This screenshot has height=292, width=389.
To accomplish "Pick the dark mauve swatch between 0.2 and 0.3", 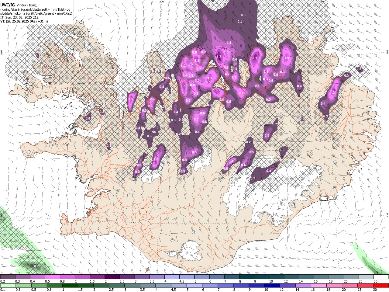I will (8, 277).
